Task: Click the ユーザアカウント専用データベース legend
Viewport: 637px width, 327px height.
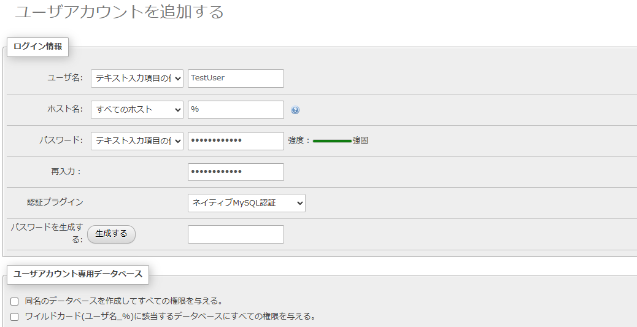Action: 78,274
